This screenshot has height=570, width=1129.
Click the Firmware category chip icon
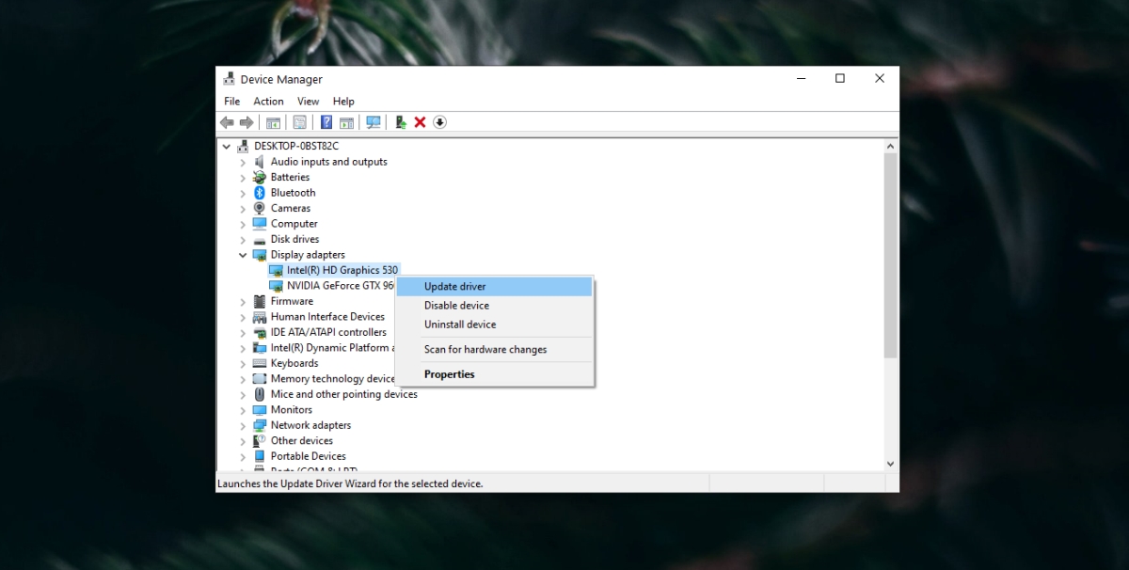260,301
